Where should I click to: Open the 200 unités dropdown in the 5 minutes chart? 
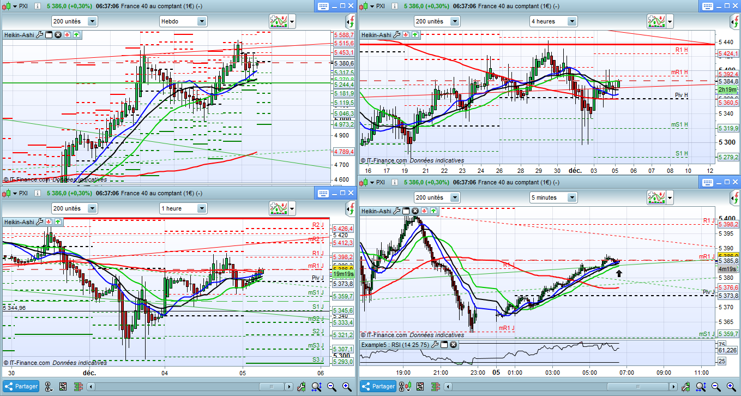click(437, 197)
